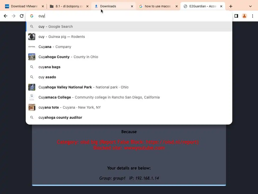Screen dimensions: 258x194
Task: Choose cuy asado suggestion
Action: [129, 77]
